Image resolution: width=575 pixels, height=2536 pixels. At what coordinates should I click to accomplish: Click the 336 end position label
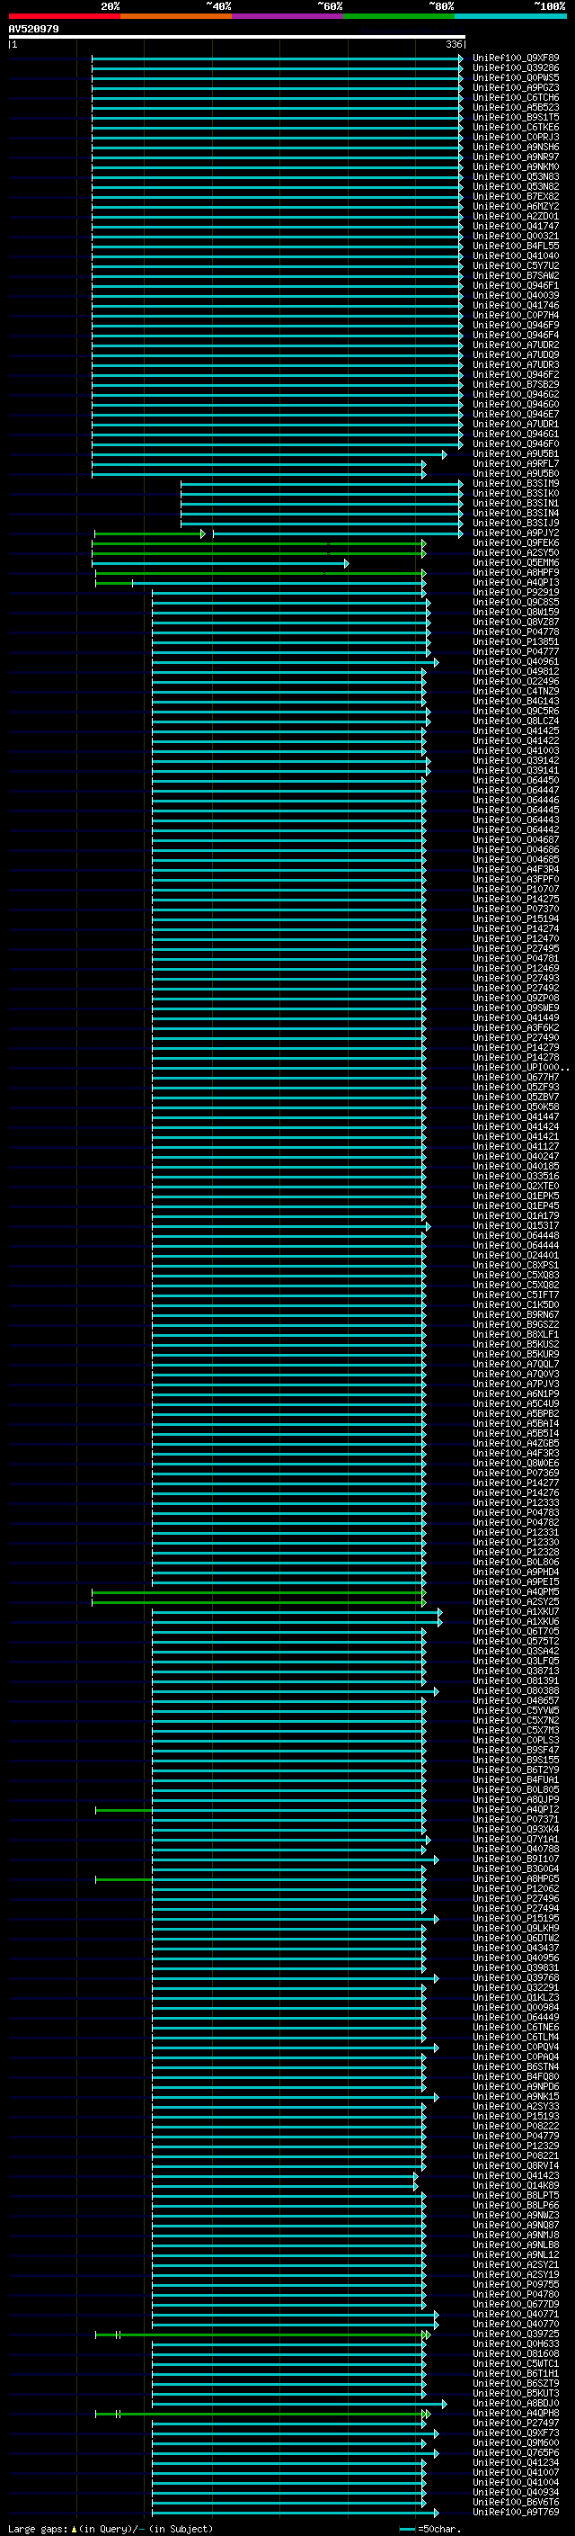pos(454,45)
